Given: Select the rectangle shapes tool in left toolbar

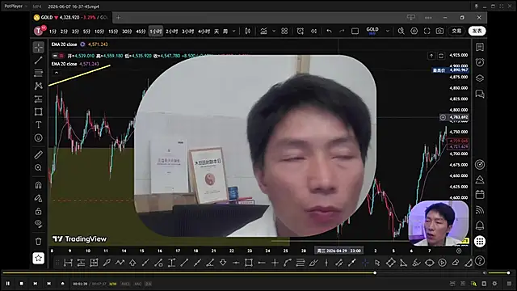Looking at the screenshot, I should coord(39,112).
